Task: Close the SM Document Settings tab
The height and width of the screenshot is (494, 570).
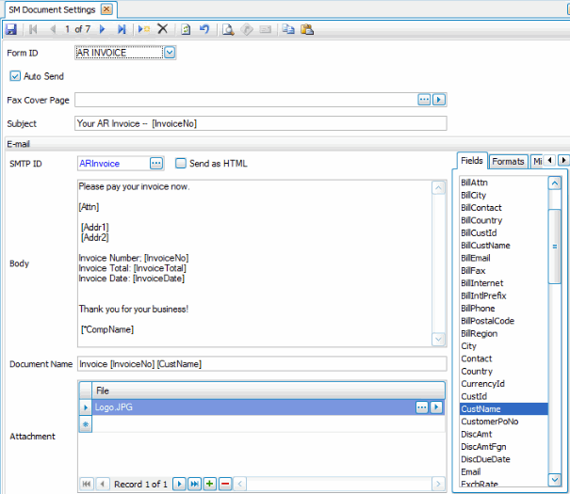Action: tap(106, 8)
